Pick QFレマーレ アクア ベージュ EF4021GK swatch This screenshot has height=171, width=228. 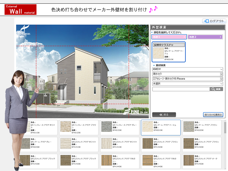click(x=161, y=127)
